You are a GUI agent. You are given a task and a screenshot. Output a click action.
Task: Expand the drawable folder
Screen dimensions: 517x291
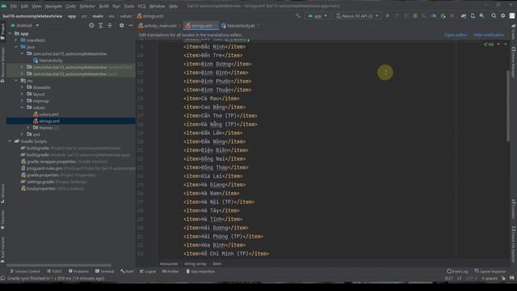[22, 87]
